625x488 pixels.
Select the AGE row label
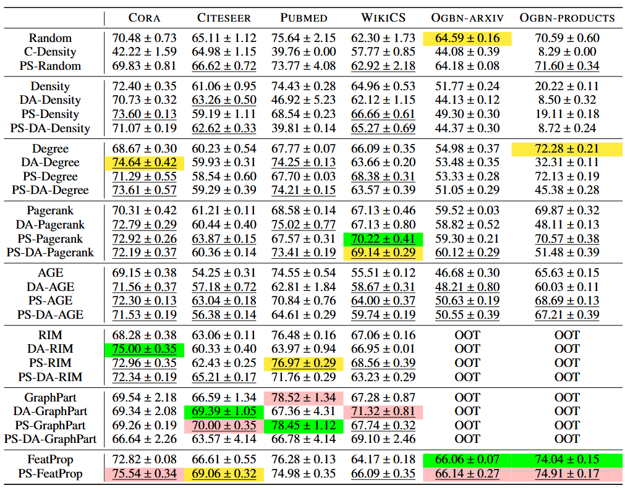pos(50,273)
